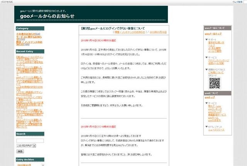Click the gooについて panel heading
The image size is (247, 166).
click(218, 93)
